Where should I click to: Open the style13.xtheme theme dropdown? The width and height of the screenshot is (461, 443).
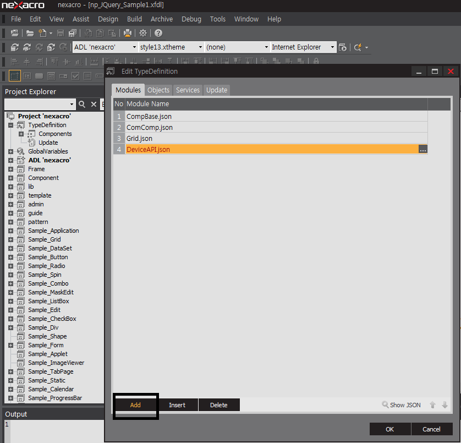pos(200,47)
